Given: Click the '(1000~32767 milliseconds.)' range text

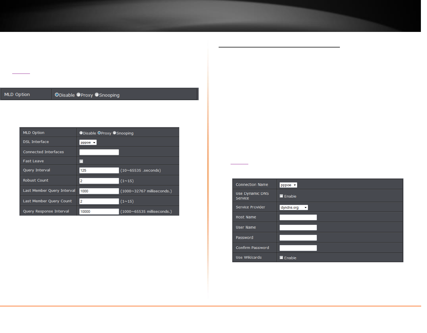Looking at the screenshot, I should (x=146, y=191).
